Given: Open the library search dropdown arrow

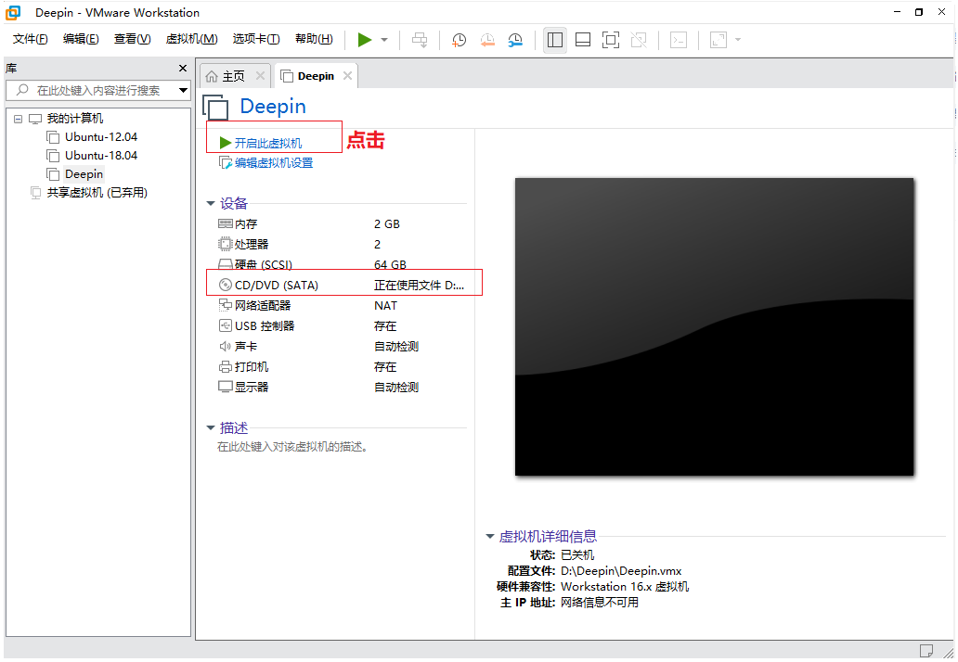Looking at the screenshot, I should click(x=183, y=90).
